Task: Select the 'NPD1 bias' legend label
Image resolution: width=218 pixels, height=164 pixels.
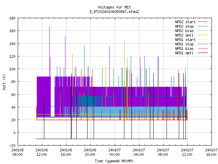Action: (x=184, y=49)
